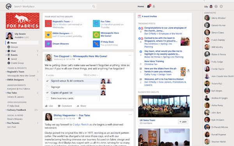
Task: Share Tim Claypool's poll post
Action: (x=82, y=106)
